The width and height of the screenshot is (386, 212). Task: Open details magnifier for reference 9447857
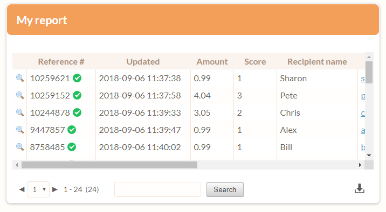tap(20, 130)
